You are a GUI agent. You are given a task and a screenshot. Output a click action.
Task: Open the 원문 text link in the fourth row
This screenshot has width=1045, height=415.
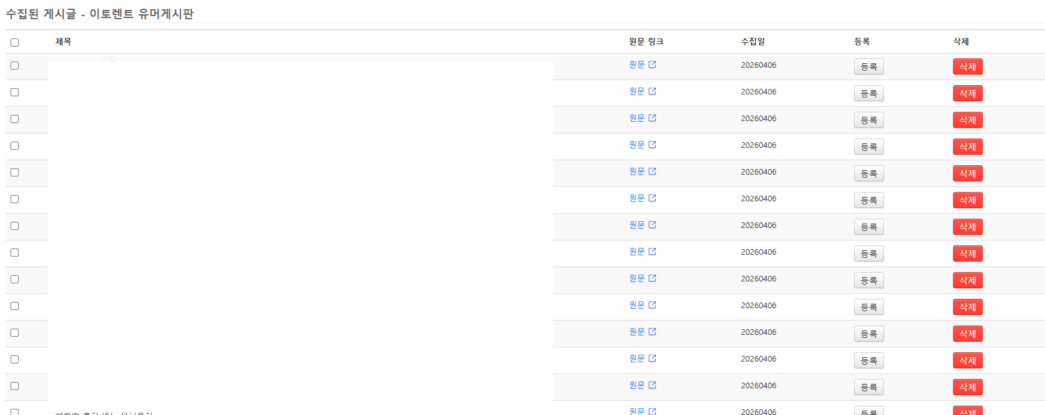pyautogui.click(x=637, y=145)
